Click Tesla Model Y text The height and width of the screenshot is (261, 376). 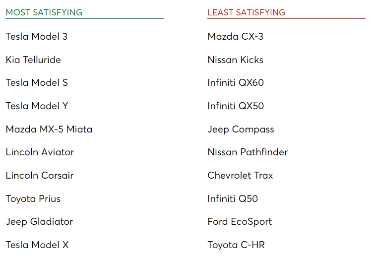pyautogui.click(x=37, y=106)
